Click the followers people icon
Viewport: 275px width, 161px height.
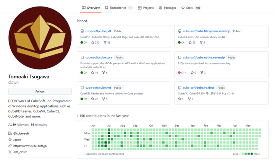10,125
